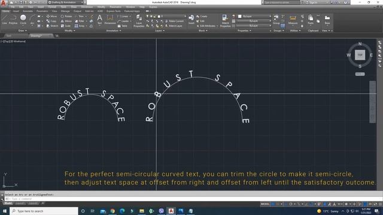Switch to the Featured Apps ribbon tab

(132, 11)
